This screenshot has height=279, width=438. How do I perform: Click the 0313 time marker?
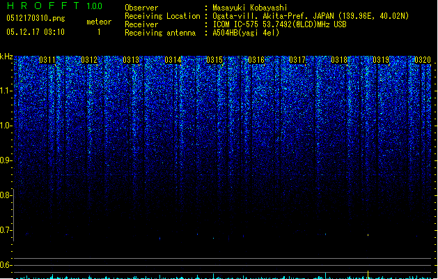pos(131,60)
